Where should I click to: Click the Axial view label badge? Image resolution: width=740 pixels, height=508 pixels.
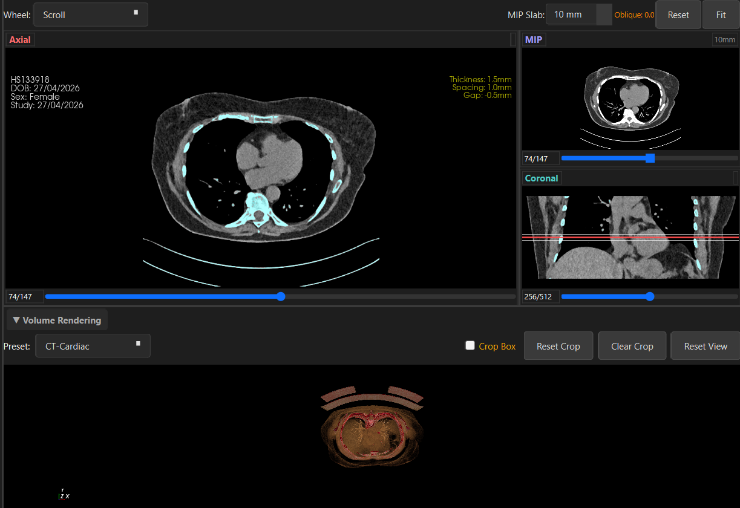(20, 40)
